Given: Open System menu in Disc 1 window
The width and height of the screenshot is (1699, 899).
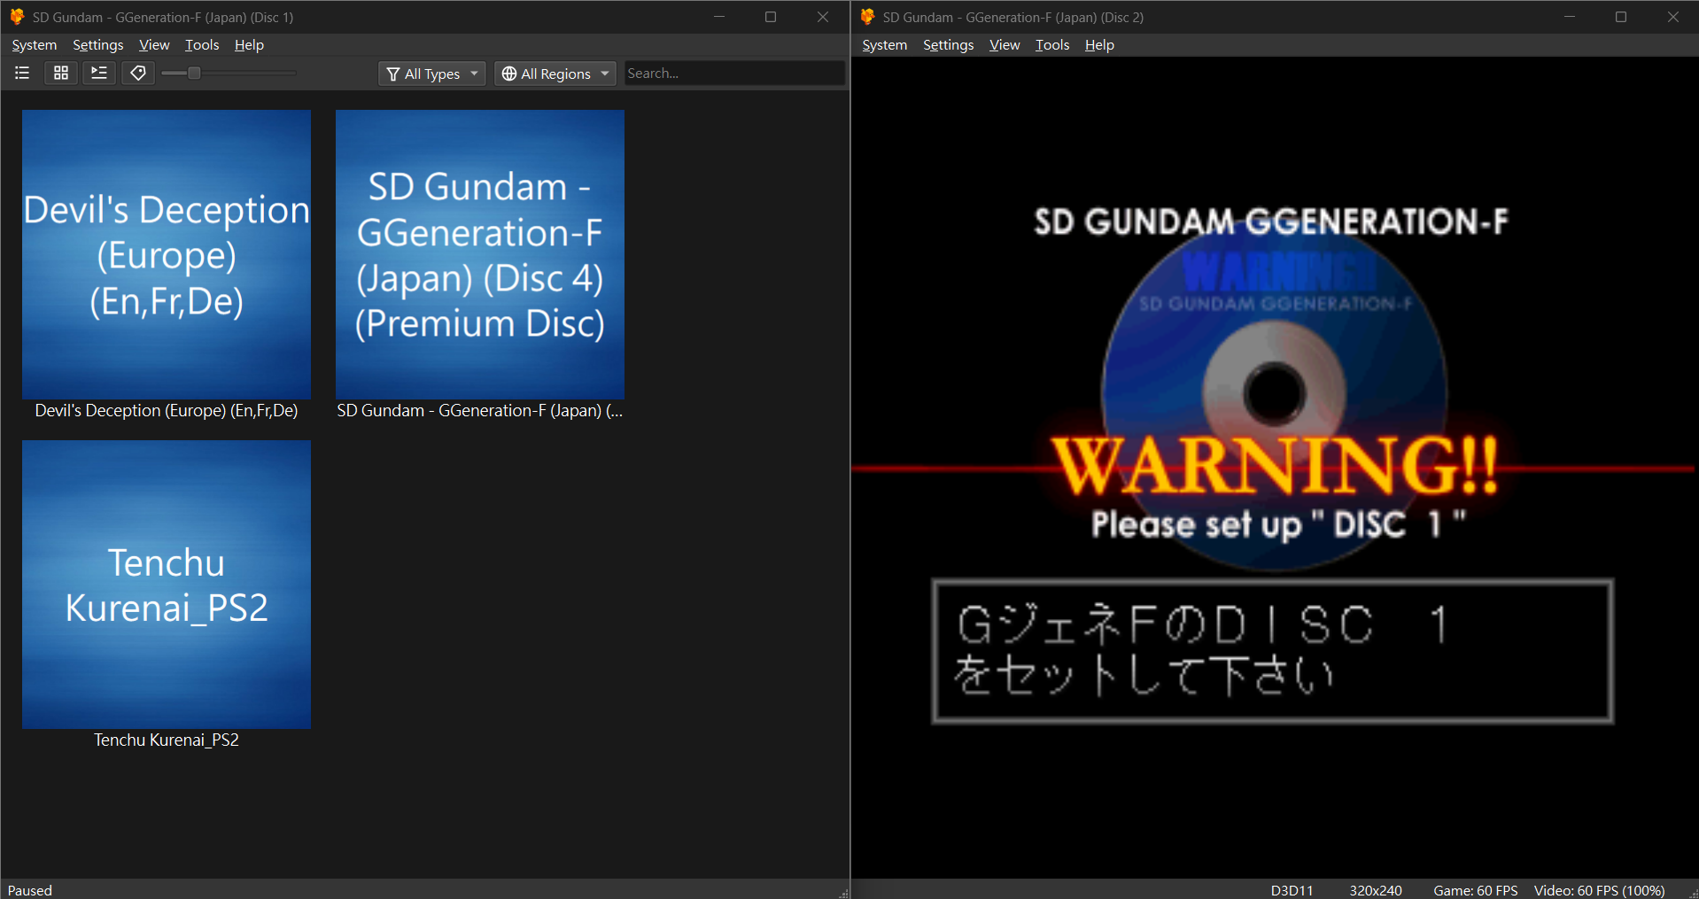Looking at the screenshot, I should click(x=35, y=45).
